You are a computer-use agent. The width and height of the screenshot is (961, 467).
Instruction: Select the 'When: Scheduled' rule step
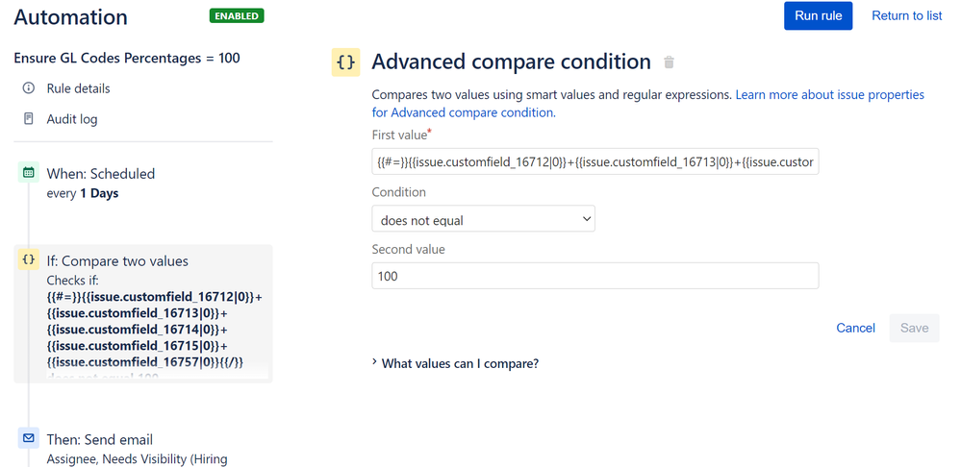(x=101, y=174)
